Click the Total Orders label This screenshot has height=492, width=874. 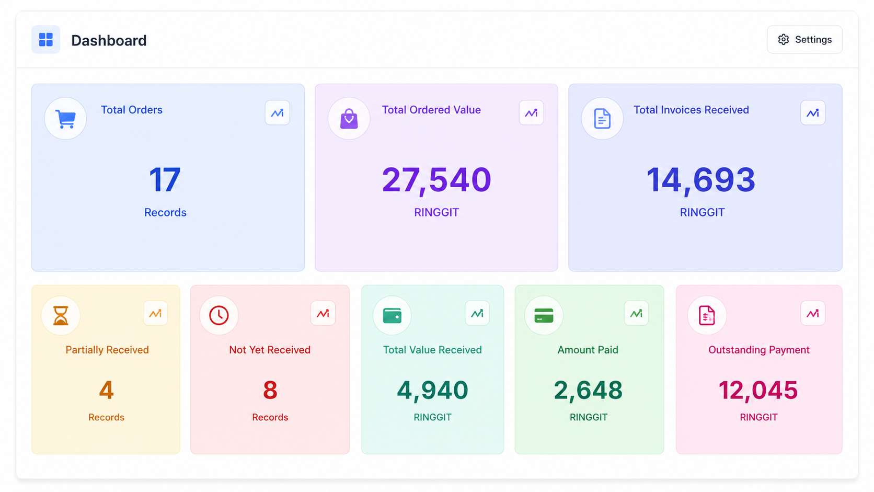pyautogui.click(x=132, y=110)
